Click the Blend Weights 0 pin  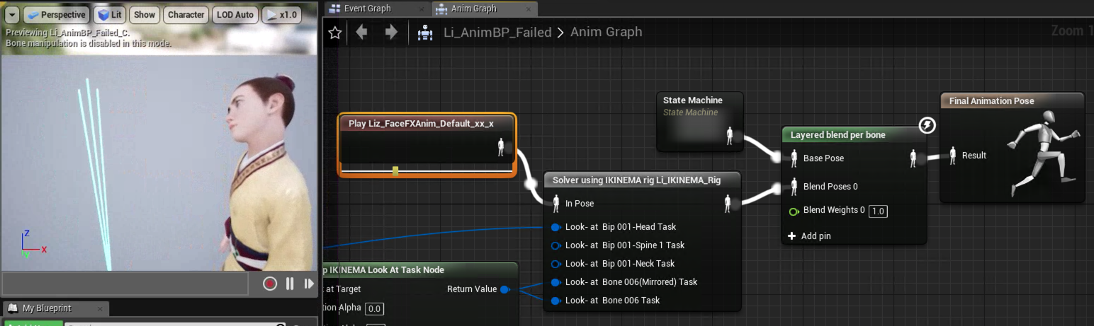pyautogui.click(x=794, y=211)
